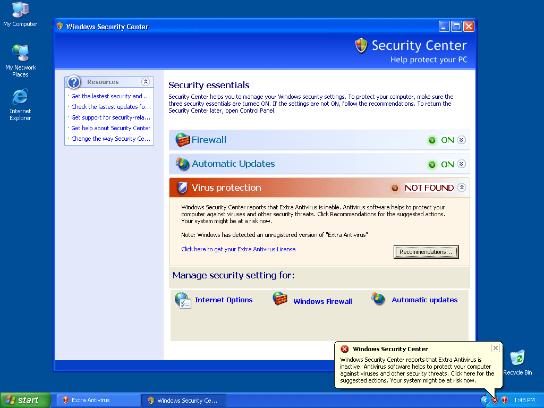
Task: Open My Computer desktop icon
Action: [x=20, y=10]
